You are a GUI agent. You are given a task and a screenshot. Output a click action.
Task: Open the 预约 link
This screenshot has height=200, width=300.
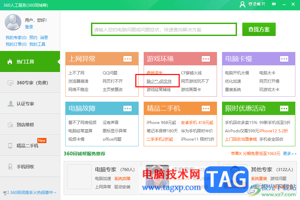coord(33,38)
